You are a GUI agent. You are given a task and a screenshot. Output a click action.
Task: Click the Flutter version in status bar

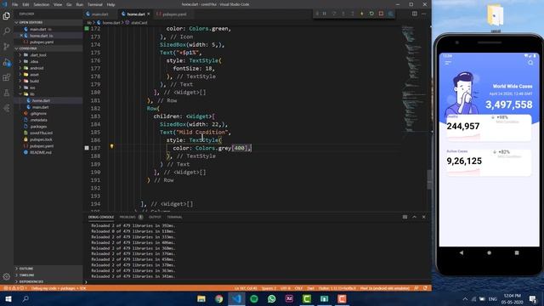(337, 288)
